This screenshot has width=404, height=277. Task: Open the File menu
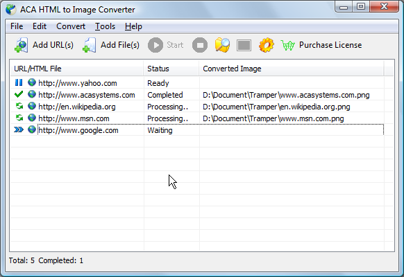coord(17,26)
